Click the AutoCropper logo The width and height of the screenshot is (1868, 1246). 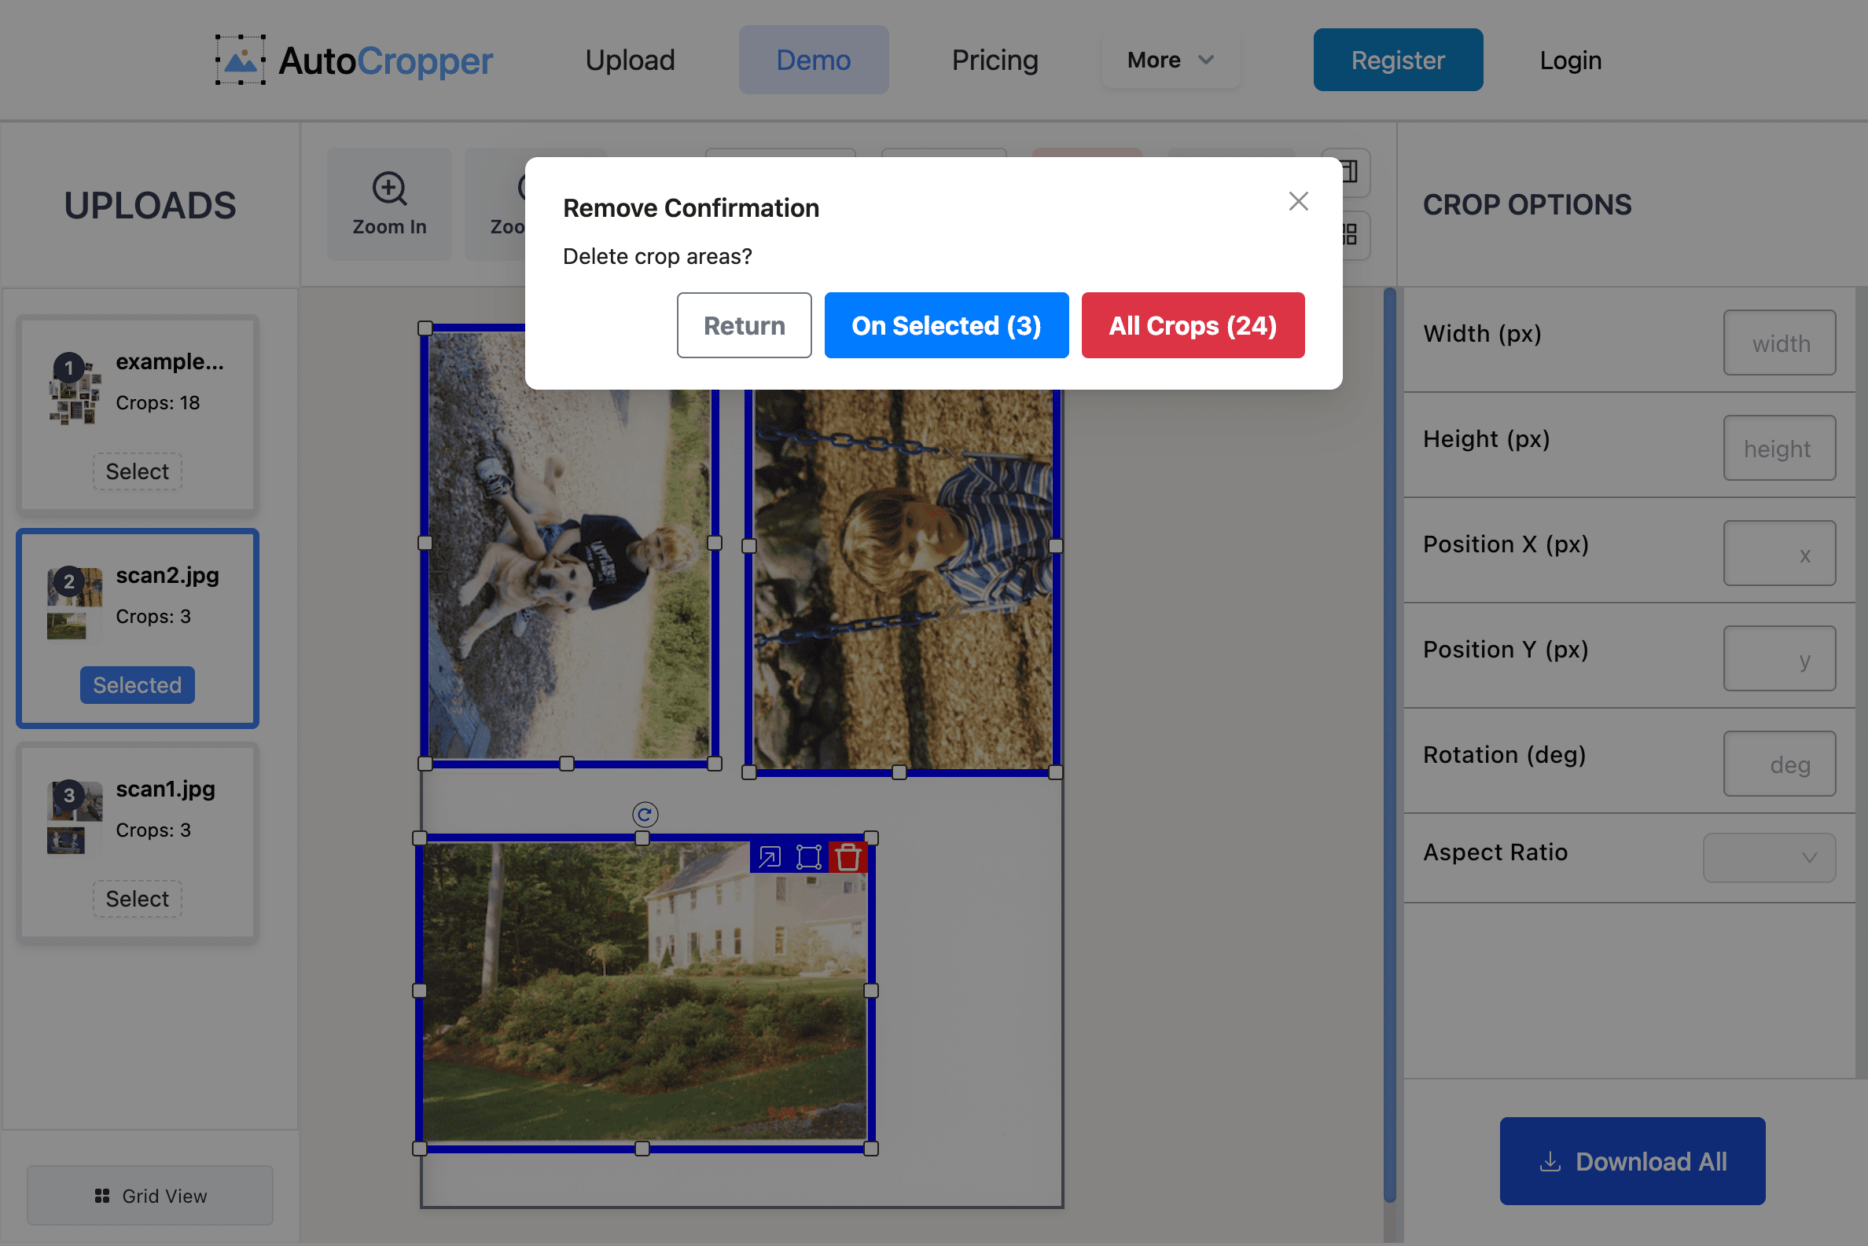click(x=354, y=60)
